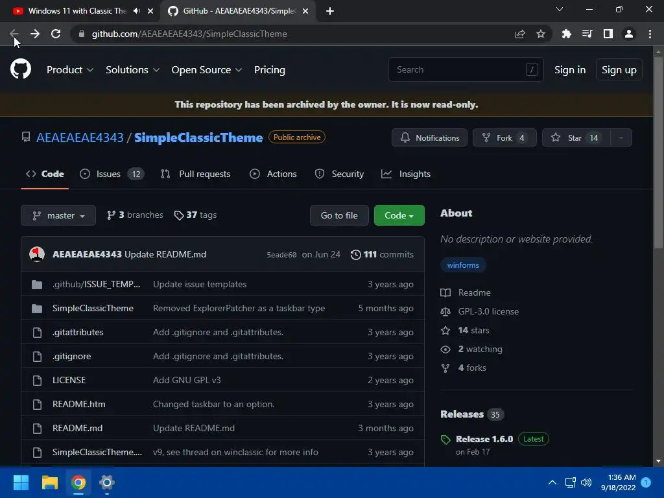The image size is (664, 498).
Task: Open File Explorer from the taskbar
Action: point(49,482)
